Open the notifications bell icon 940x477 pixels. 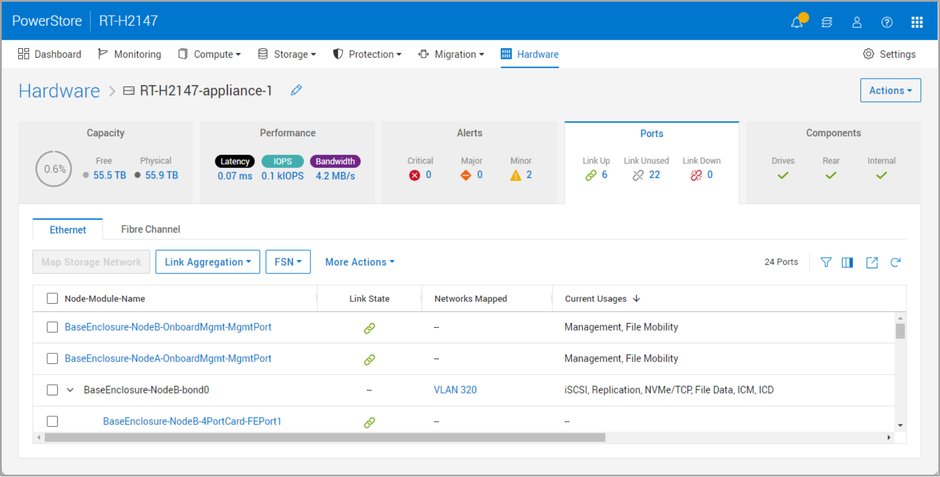coord(797,22)
